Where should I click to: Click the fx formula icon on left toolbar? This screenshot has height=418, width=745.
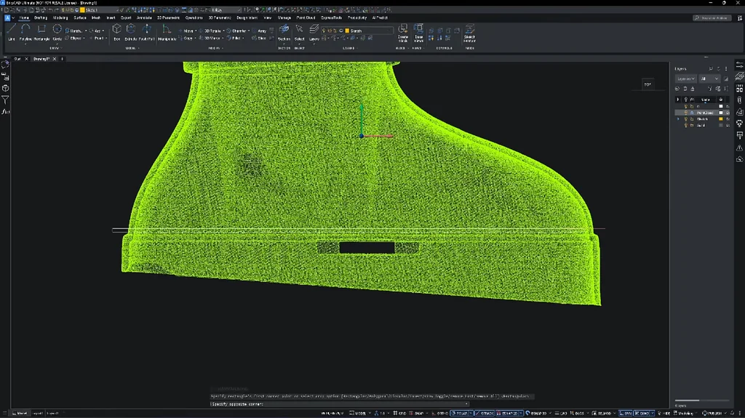(5, 112)
